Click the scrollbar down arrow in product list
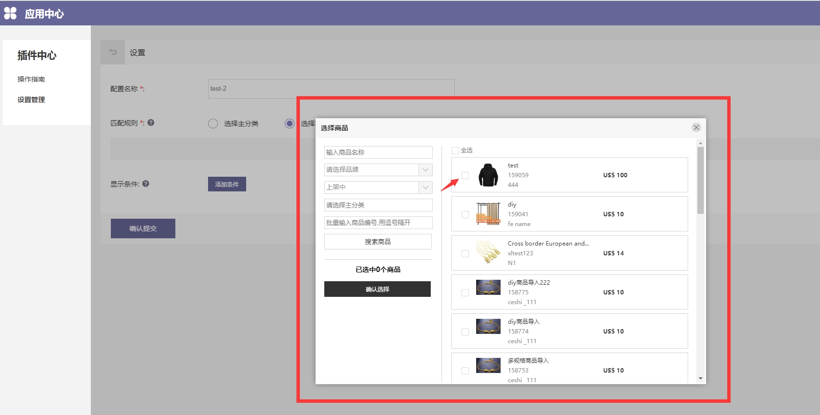 click(x=700, y=378)
